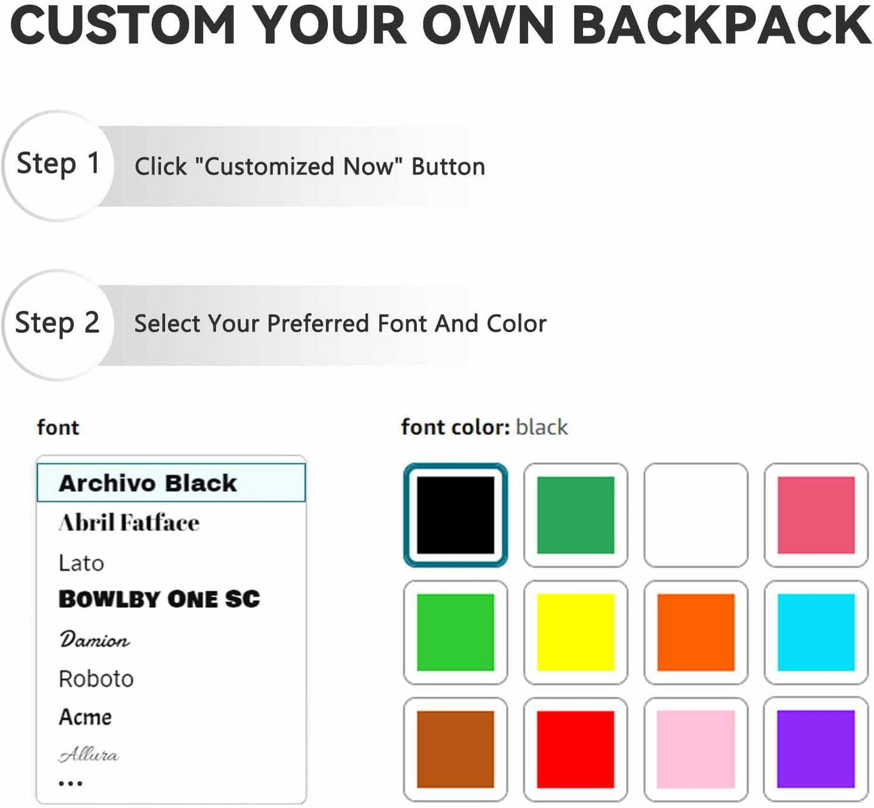Select the light pink color swatch
874x808 pixels.
pos(696,750)
